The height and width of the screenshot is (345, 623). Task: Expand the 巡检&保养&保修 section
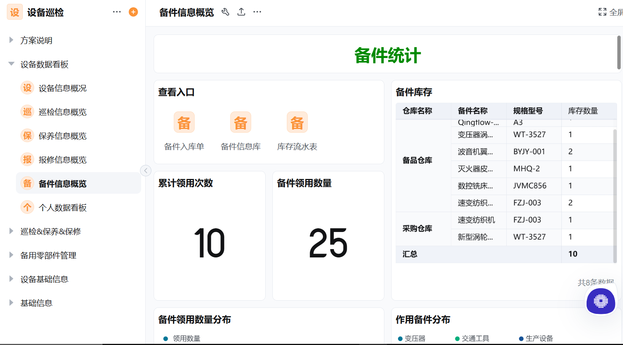(x=10, y=231)
